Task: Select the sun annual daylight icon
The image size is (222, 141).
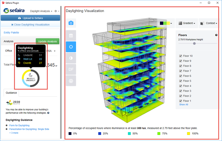Action: (71, 47)
